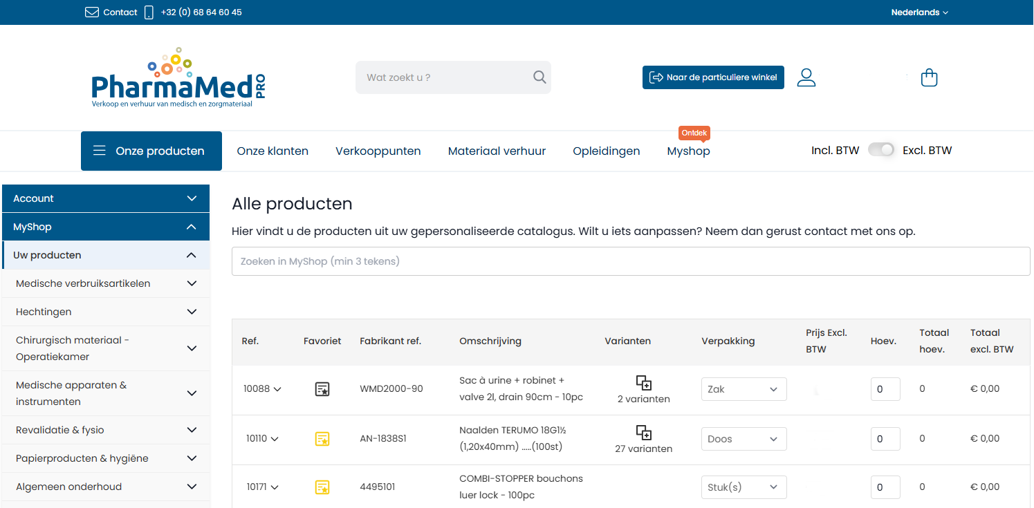Unfavorite the COMBI-STOPPER product 10171

[x=322, y=487]
